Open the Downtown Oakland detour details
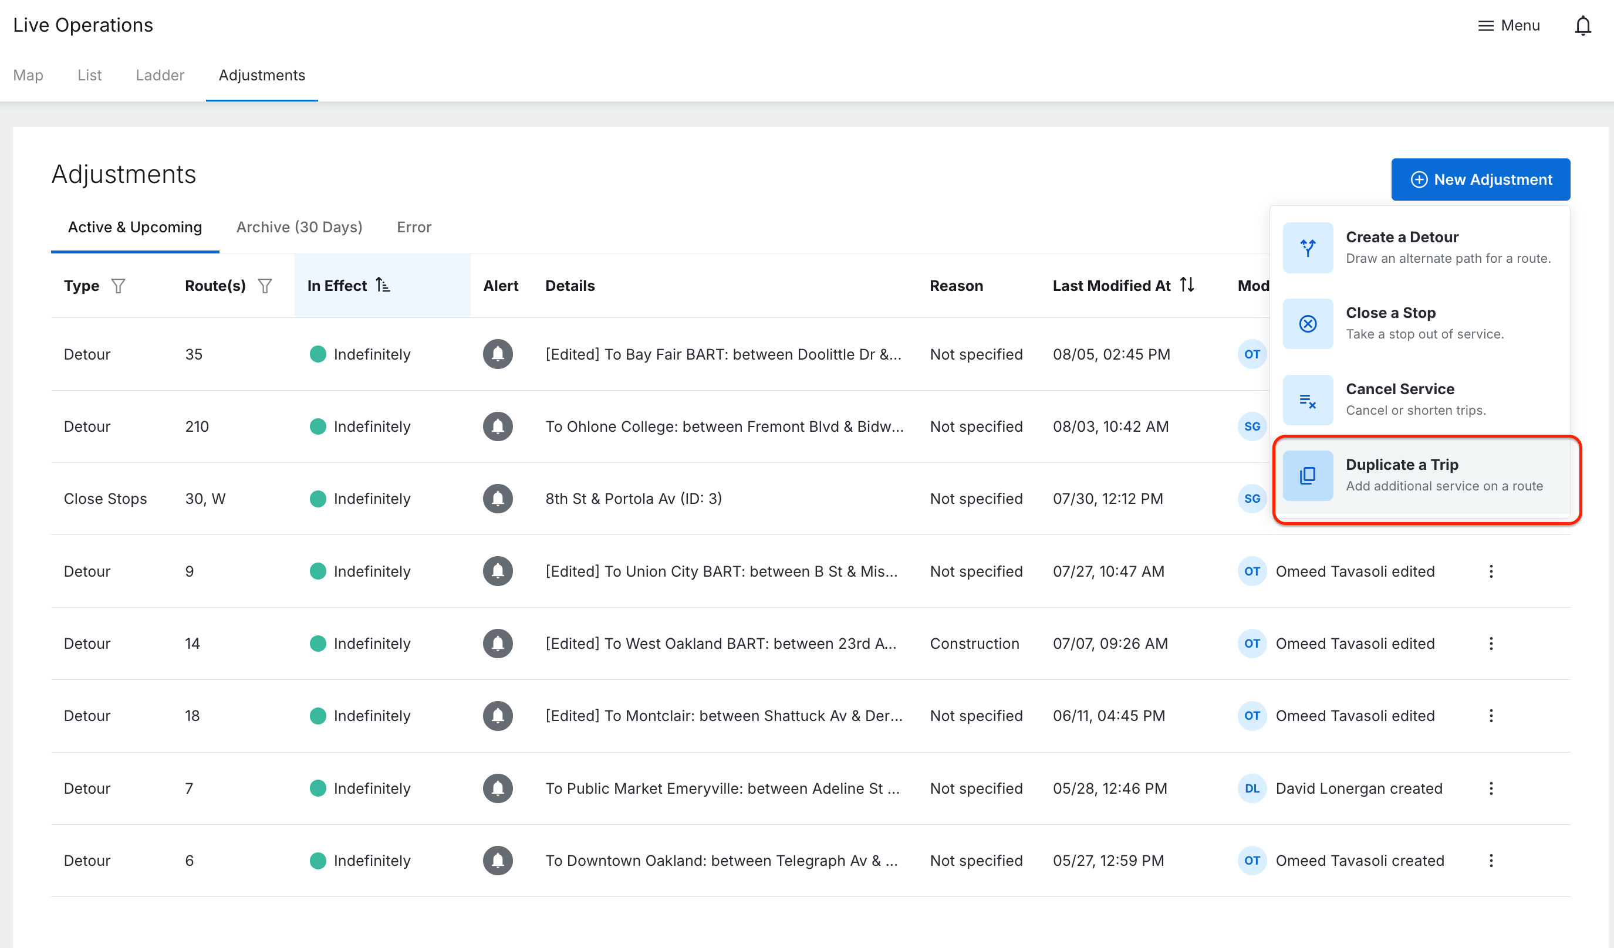 coord(721,861)
